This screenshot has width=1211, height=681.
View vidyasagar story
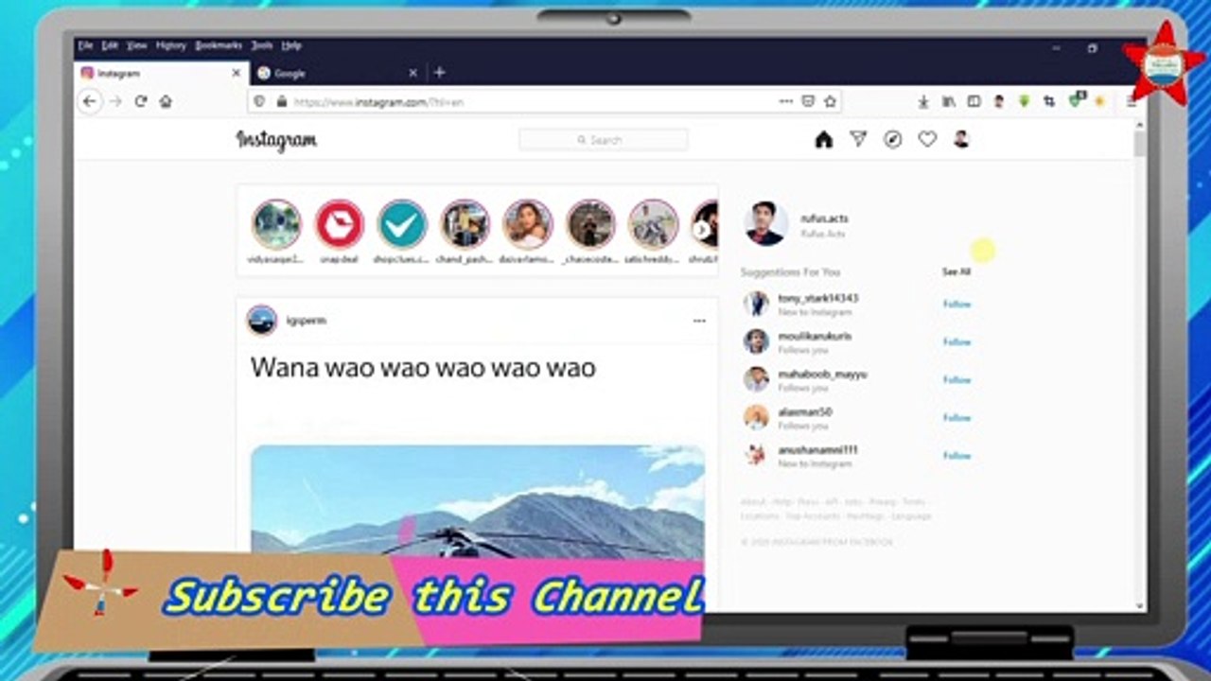coord(276,225)
